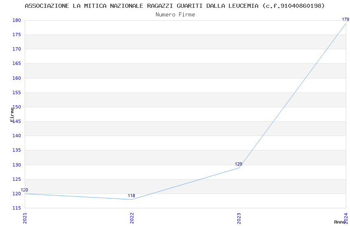The width and height of the screenshot is (350, 226).
Task: Click the subtitle Numero Firme
Action: [175, 15]
